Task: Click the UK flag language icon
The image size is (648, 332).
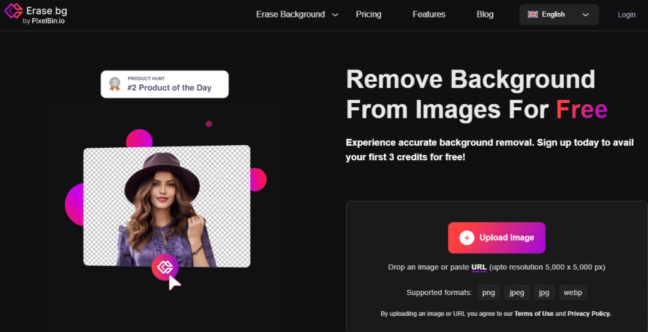Action: tap(533, 14)
